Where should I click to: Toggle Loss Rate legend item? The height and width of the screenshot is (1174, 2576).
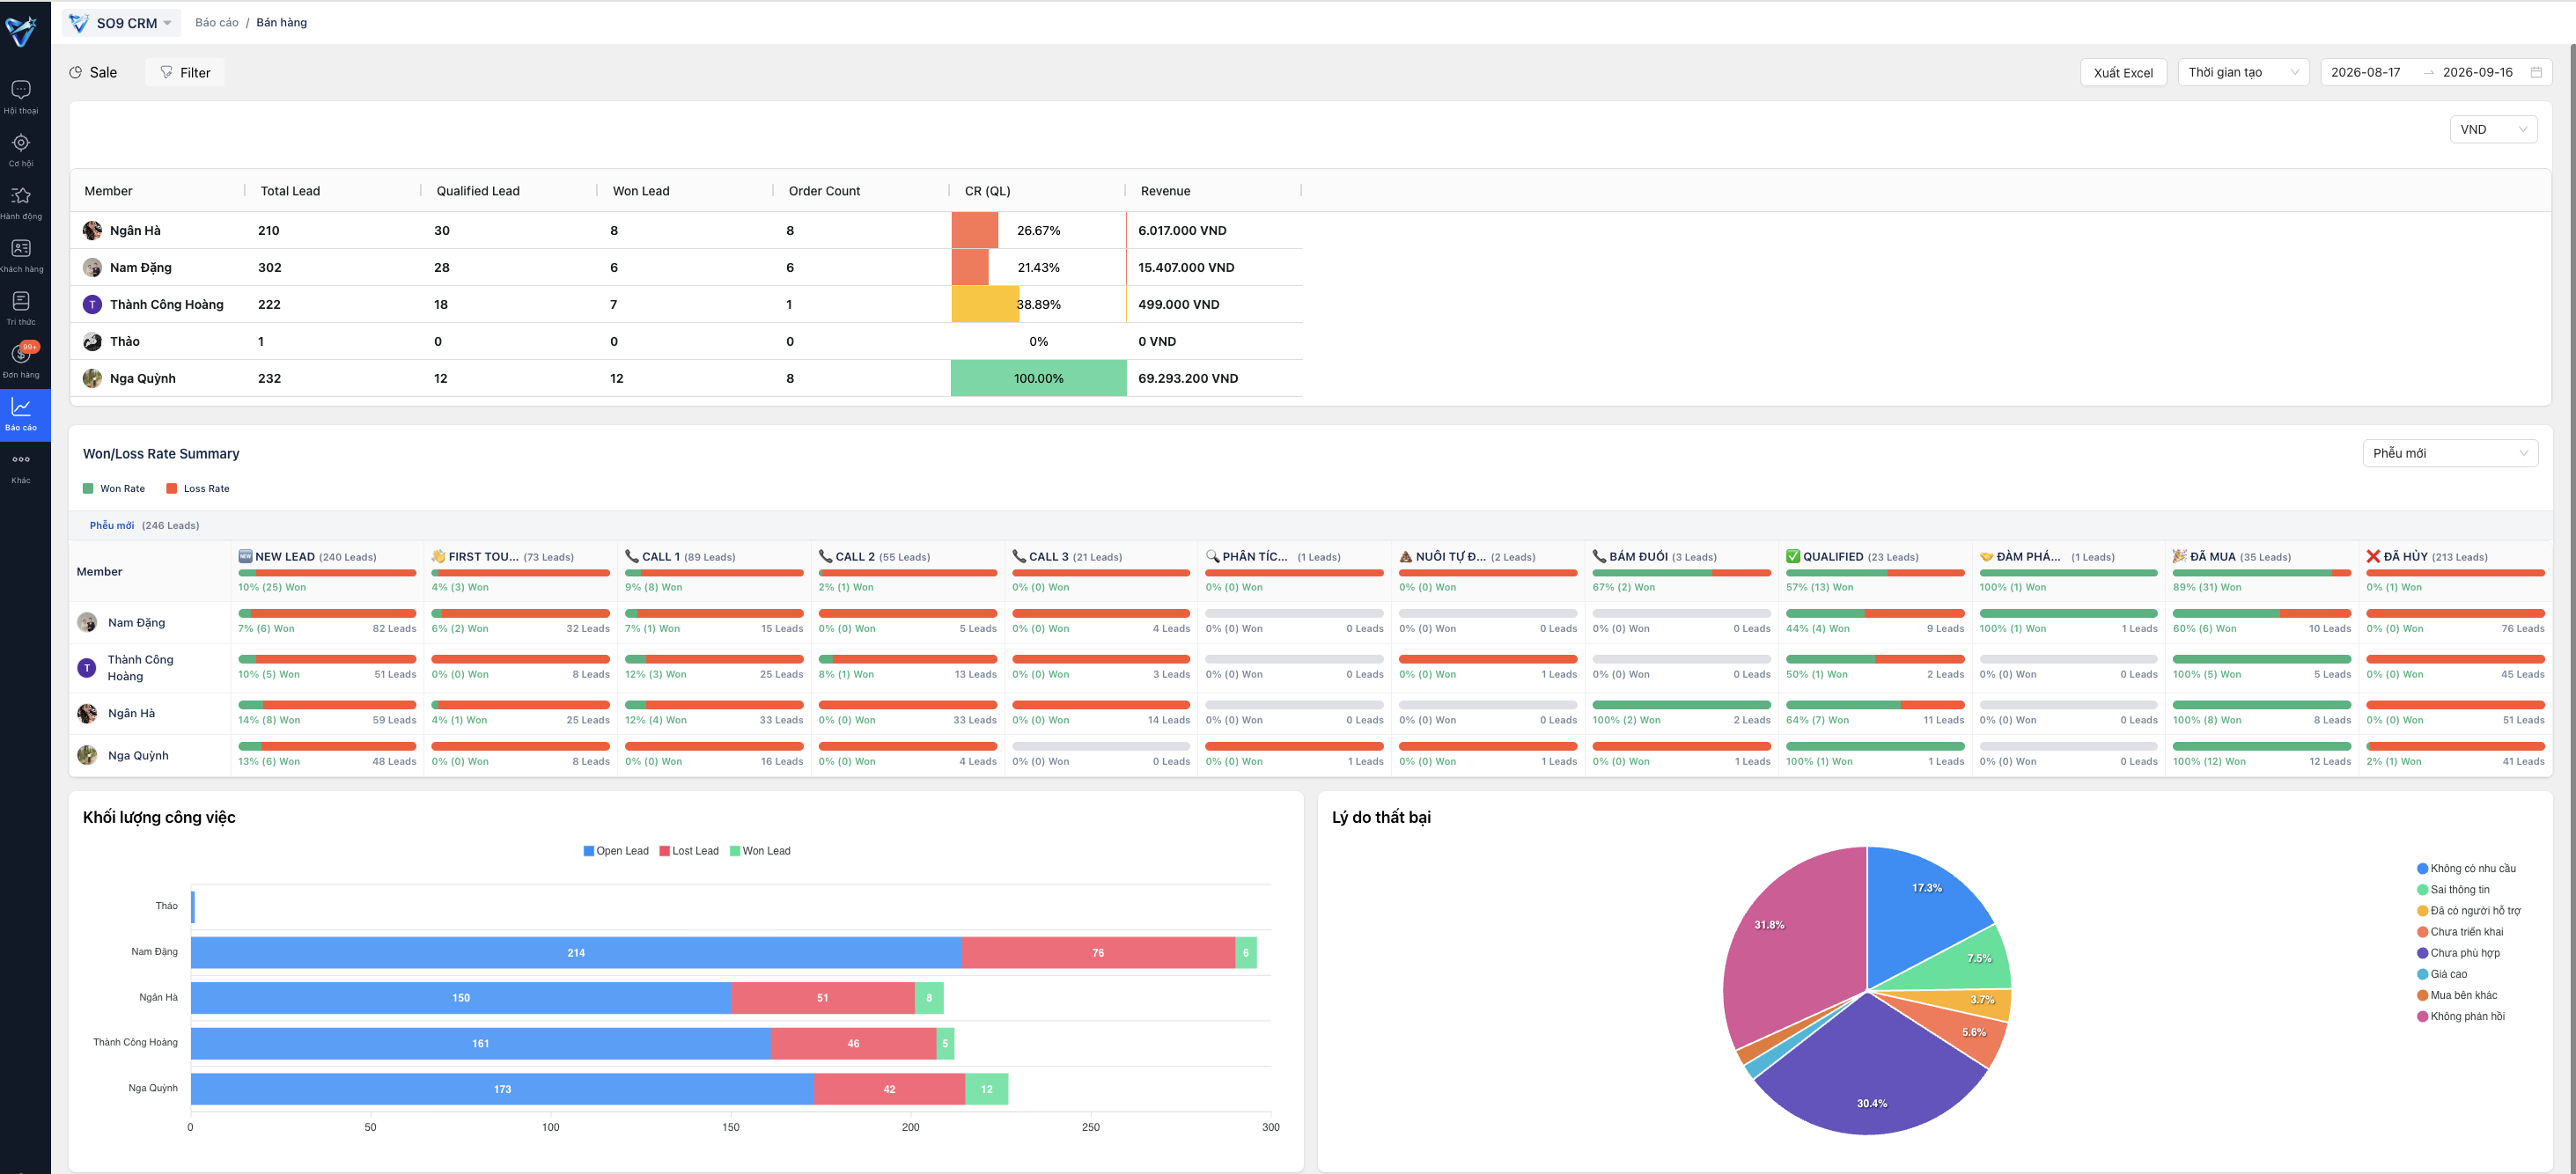[x=198, y=489]
